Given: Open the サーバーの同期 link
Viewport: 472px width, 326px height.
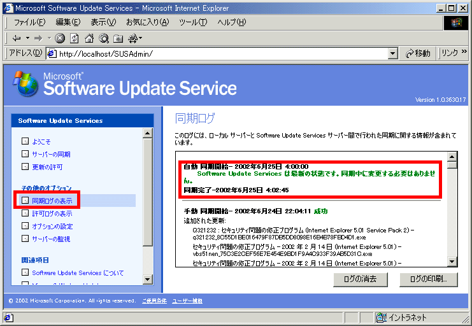Looking at the screenshot, I should tap(51, 154).
